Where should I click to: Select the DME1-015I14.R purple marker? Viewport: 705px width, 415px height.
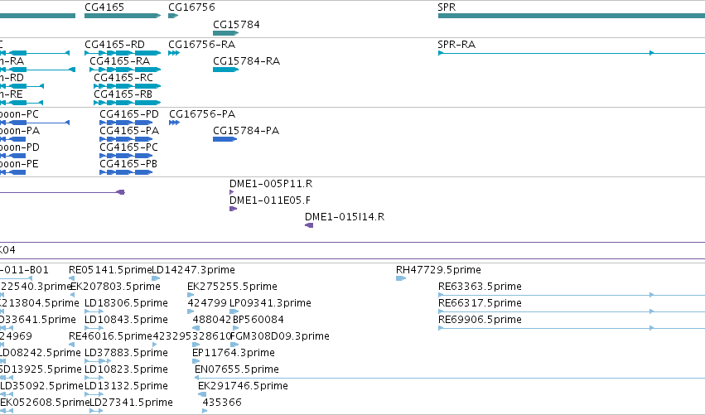pyautogui.click(x=309, y=225)
